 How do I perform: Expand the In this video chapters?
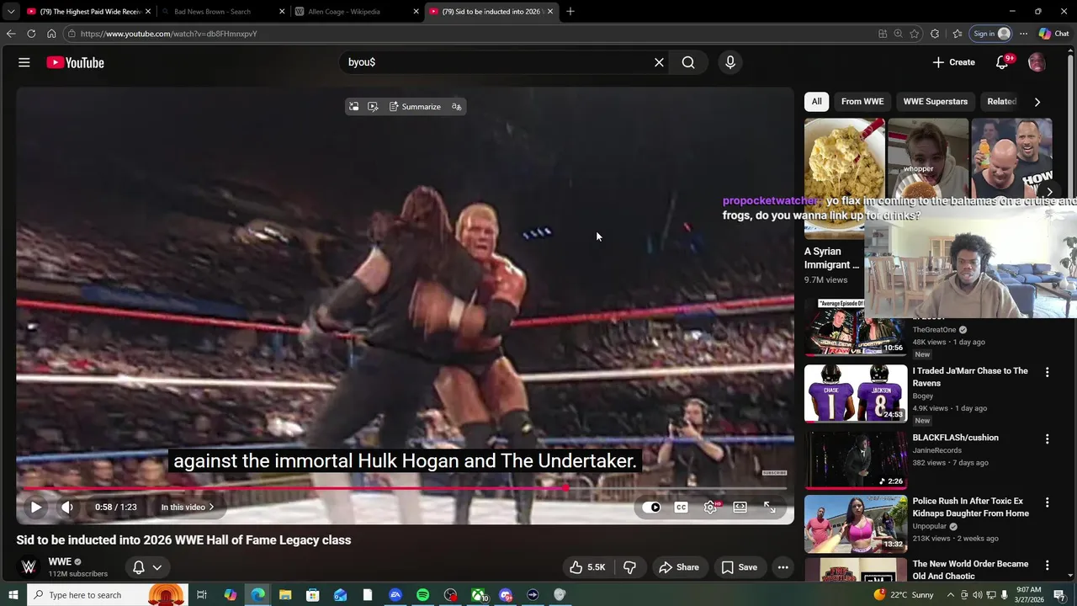(188, 507)
